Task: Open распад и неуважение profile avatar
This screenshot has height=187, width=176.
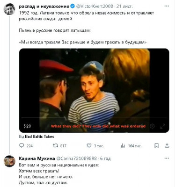Action: 9,9
